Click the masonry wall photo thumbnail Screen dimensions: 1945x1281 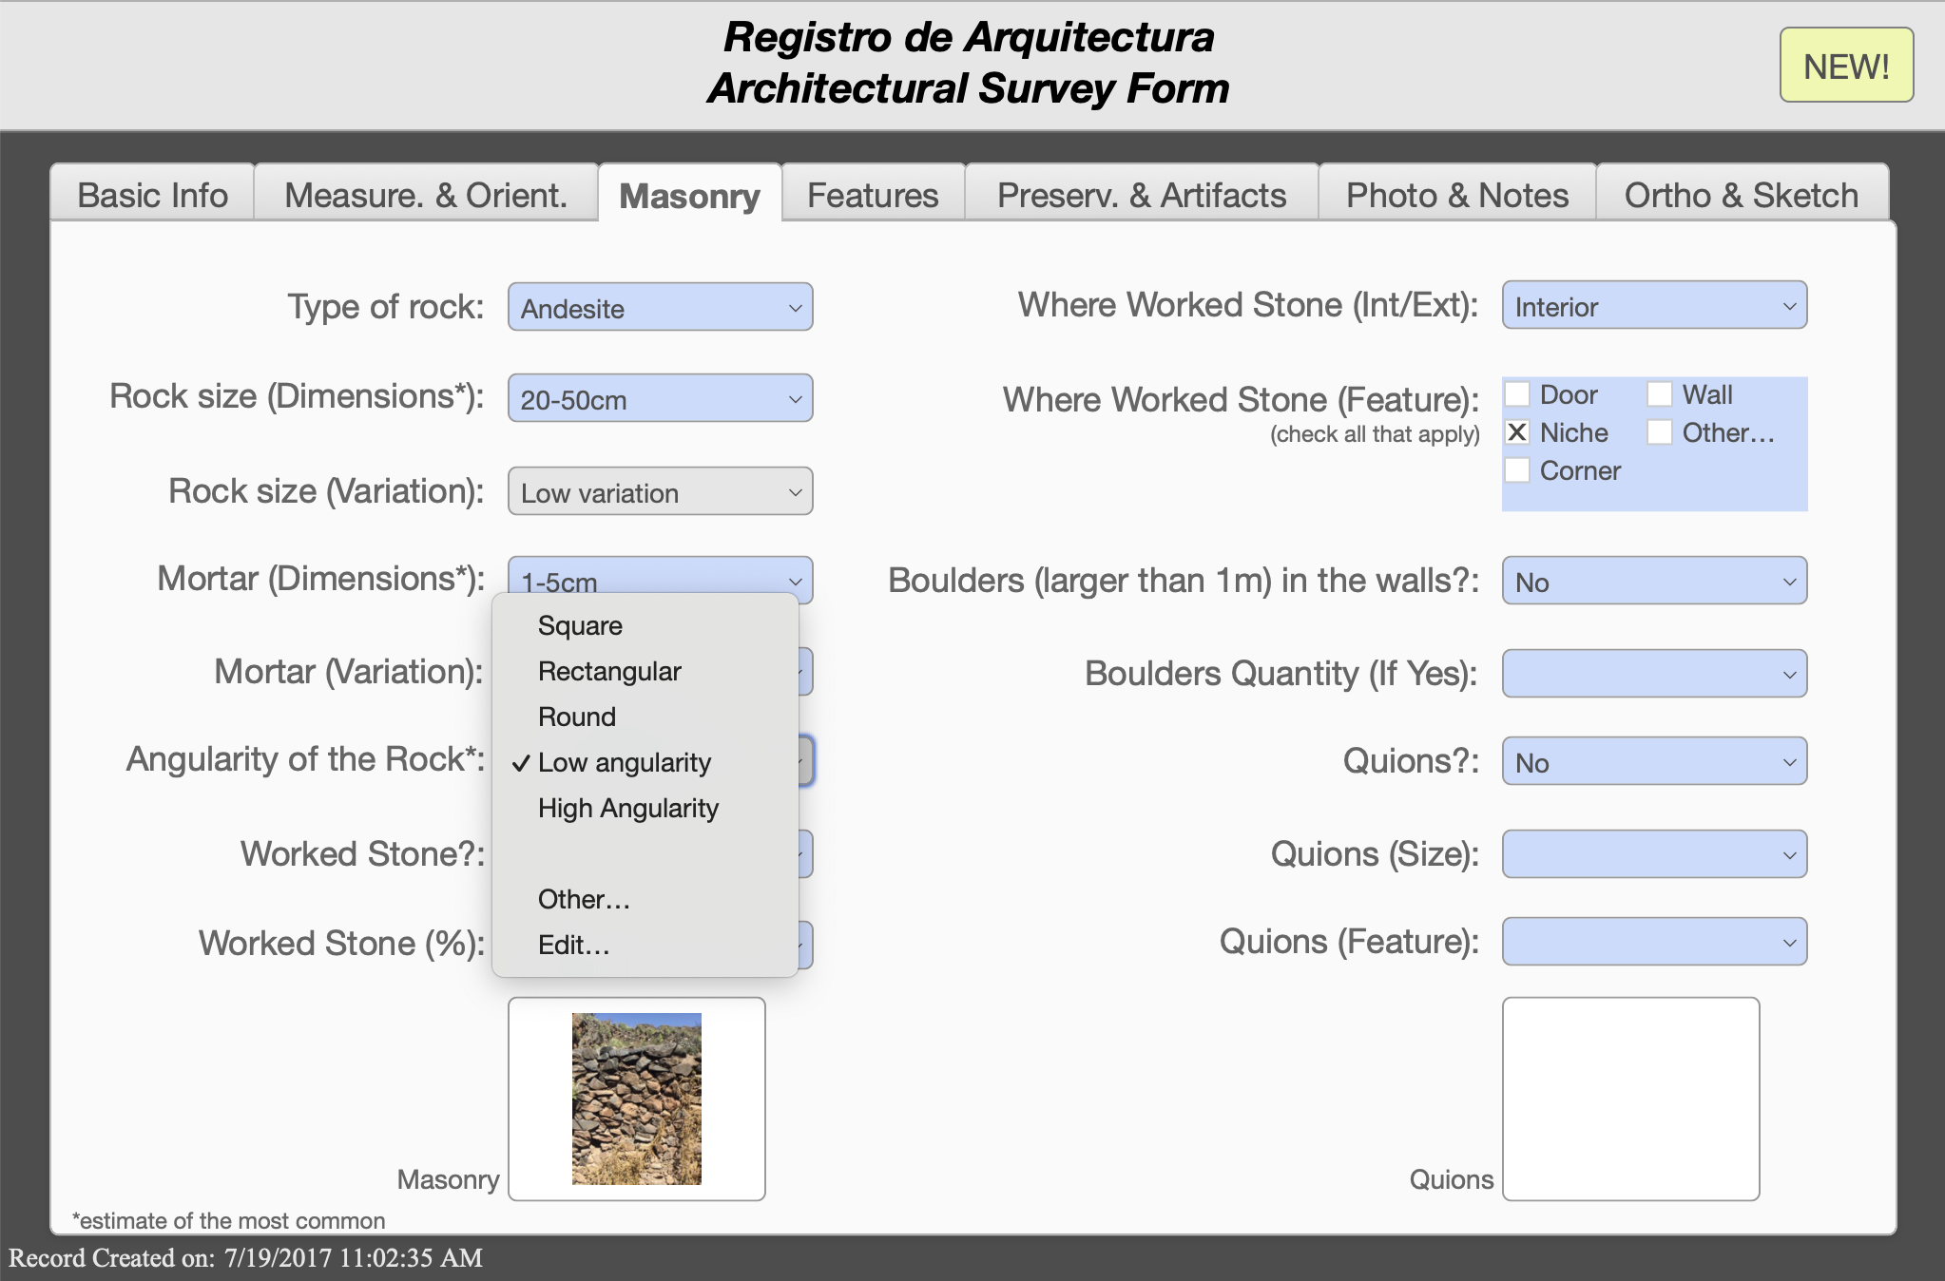pos(636,1099)
